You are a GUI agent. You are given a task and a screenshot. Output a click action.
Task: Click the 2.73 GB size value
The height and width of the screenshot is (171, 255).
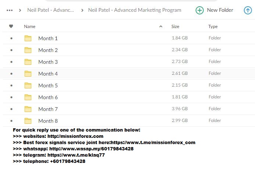tap(180, 62)
